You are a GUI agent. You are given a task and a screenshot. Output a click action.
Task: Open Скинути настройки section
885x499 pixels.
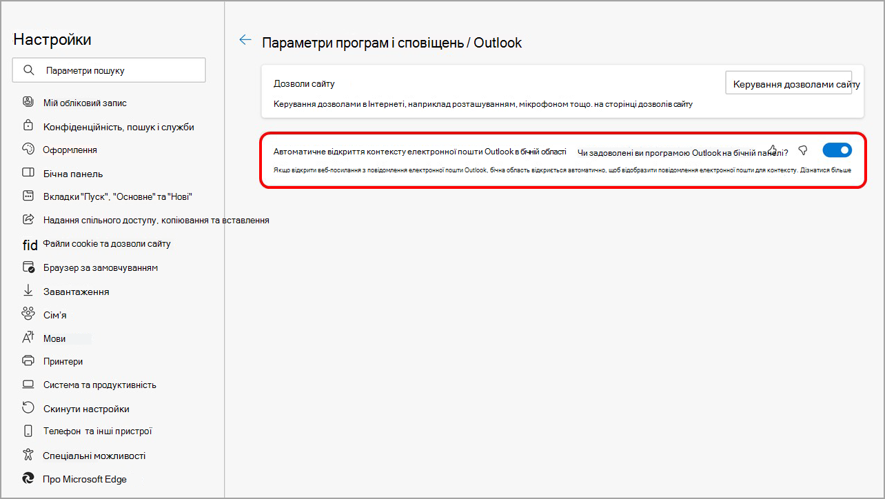pyautogui.click(x=86, y=409)
